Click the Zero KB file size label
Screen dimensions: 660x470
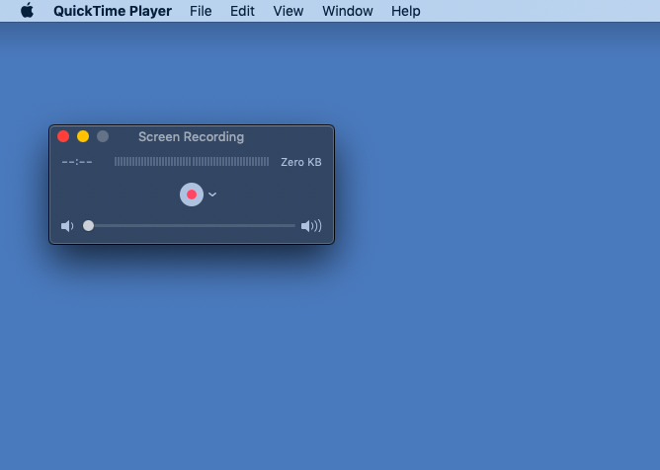pos(301,162)
